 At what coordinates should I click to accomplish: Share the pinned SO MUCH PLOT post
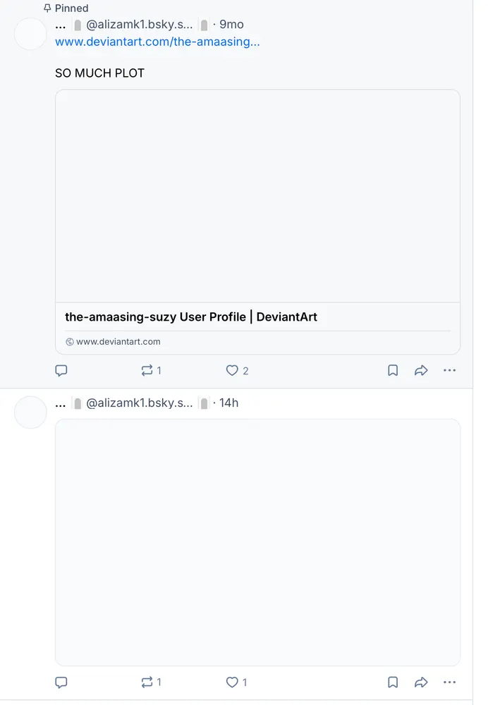pos(421,370)
